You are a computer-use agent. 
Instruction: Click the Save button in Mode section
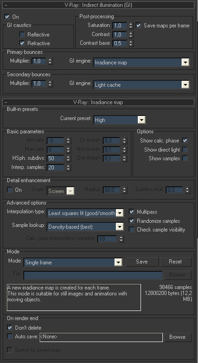point(142,262)
